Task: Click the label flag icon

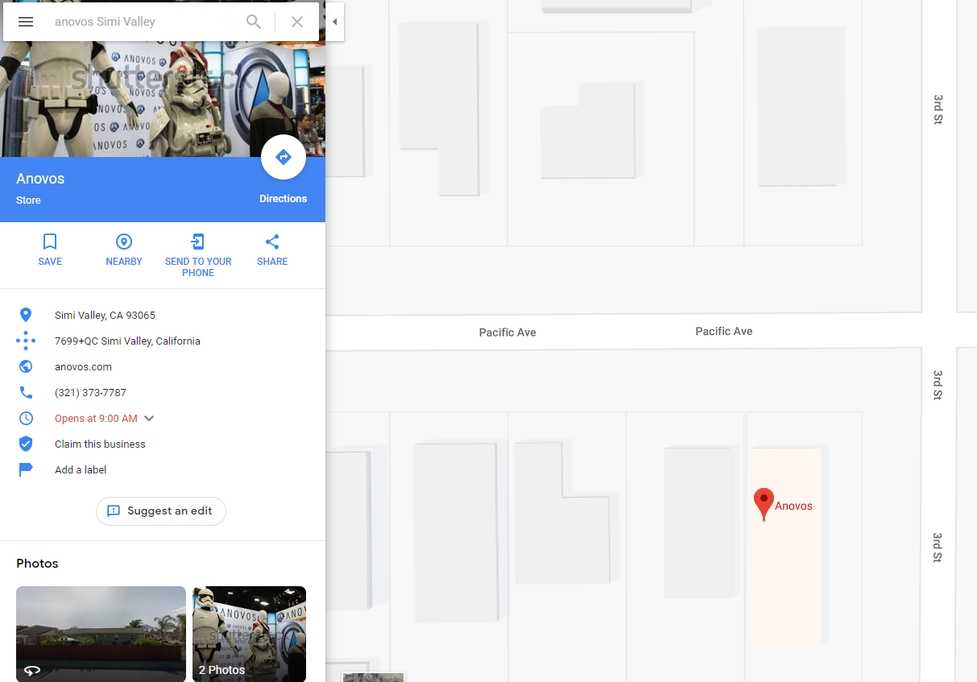Action: tap(26, 469)
